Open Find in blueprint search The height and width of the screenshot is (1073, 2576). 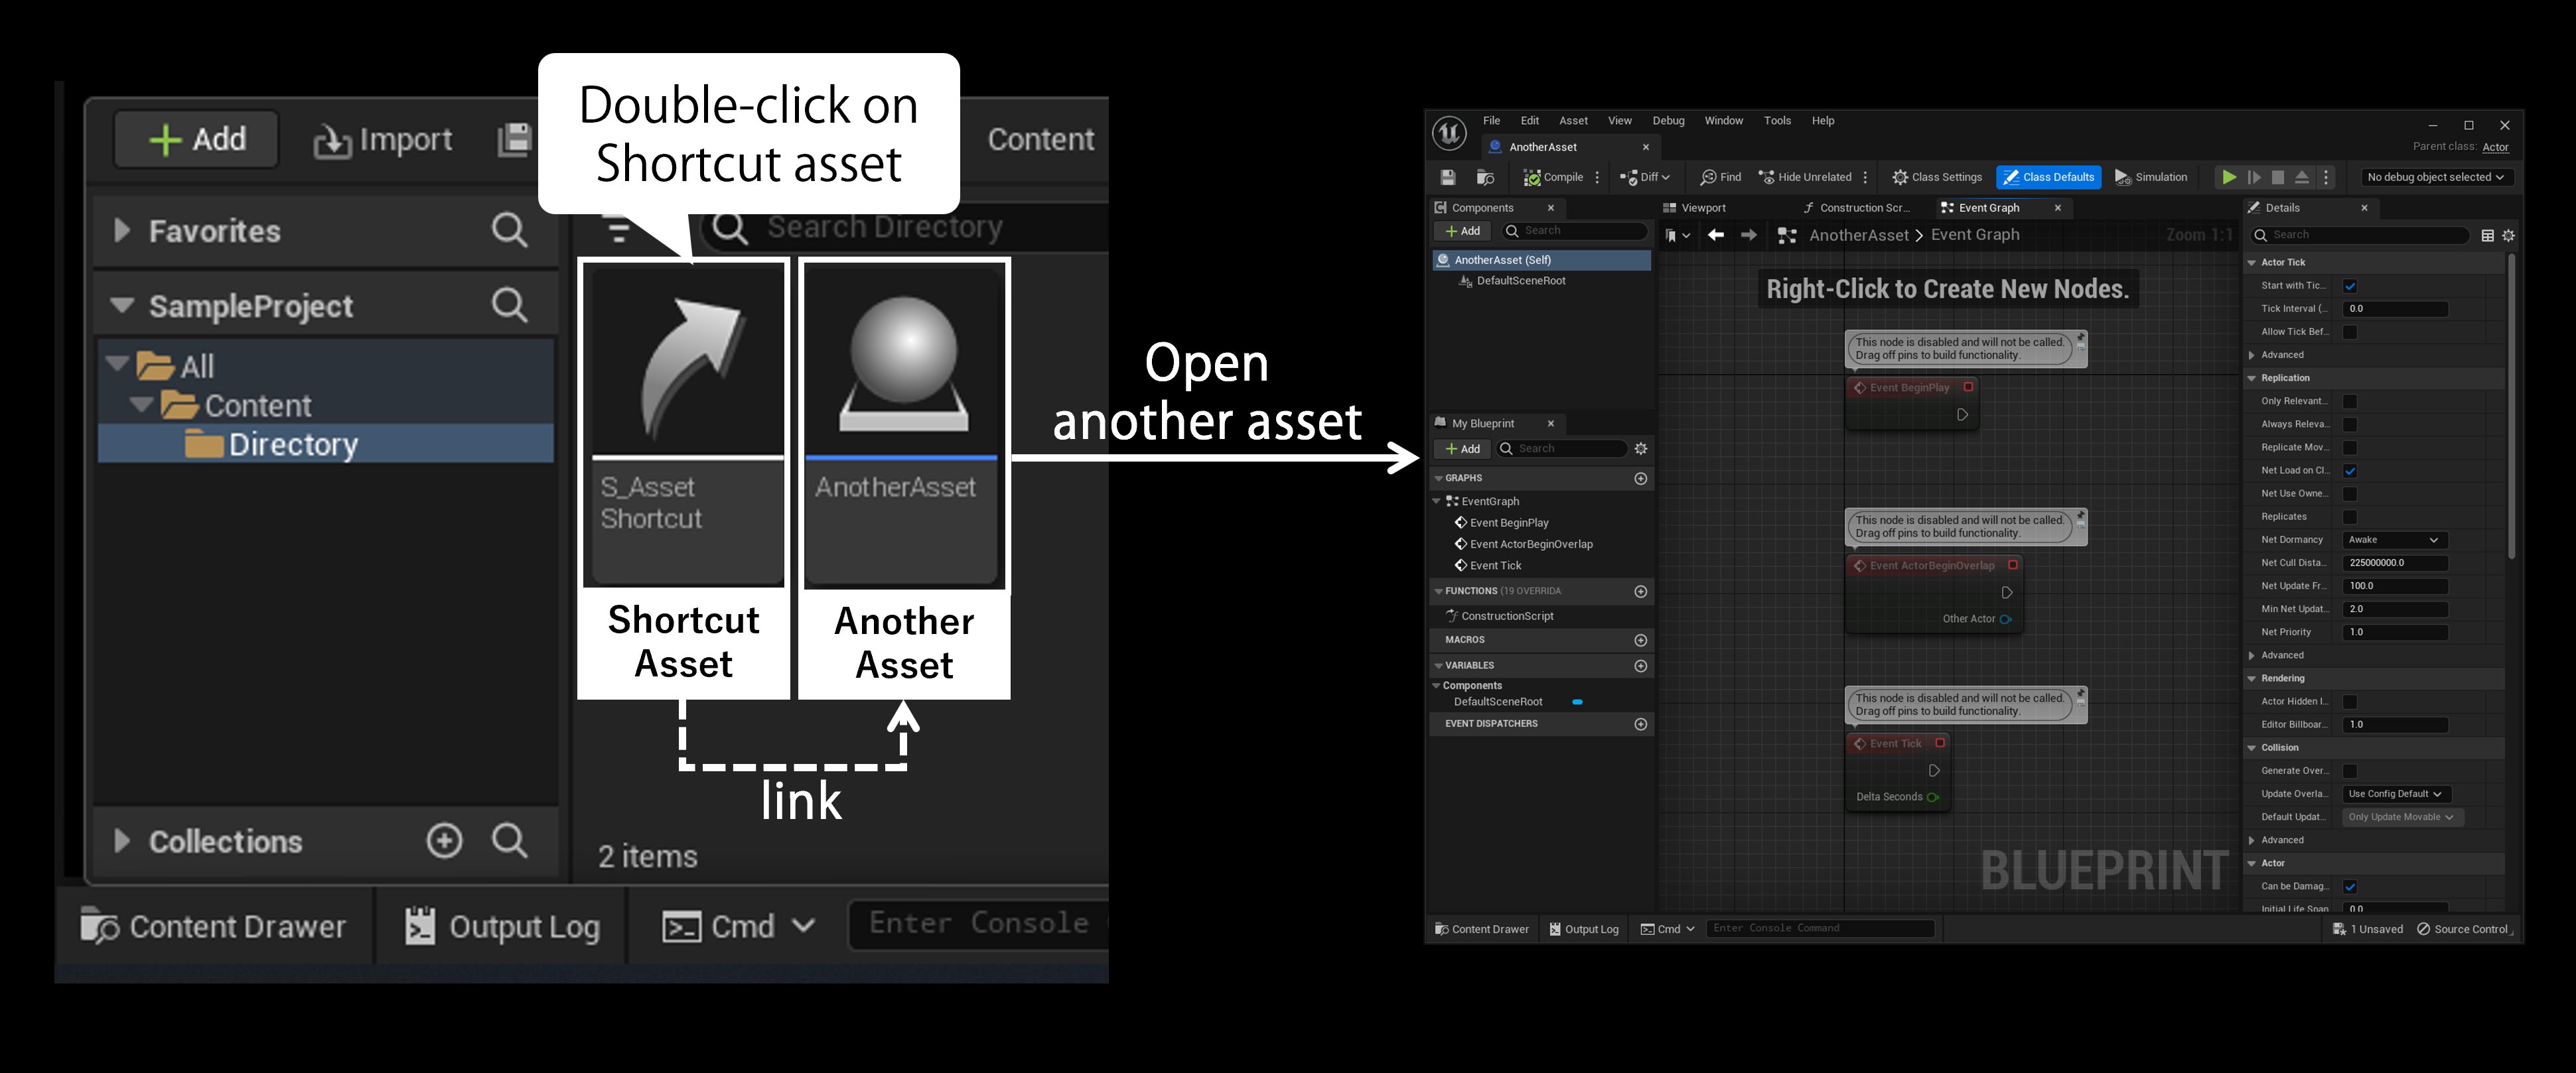pos(1720,177)
